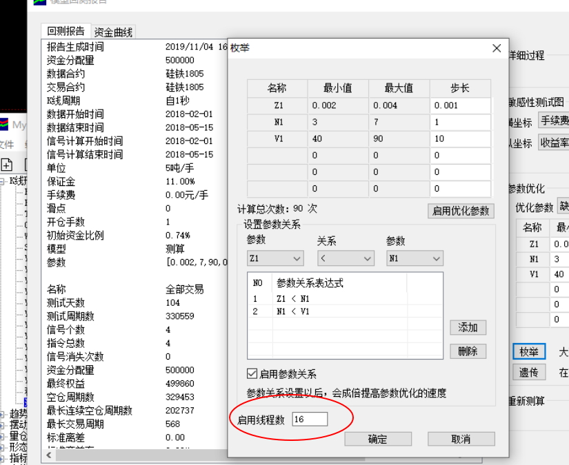Click Z1 maximum value cell 0.004
Screen dimensions: 569x465
(x=399, y=105)
